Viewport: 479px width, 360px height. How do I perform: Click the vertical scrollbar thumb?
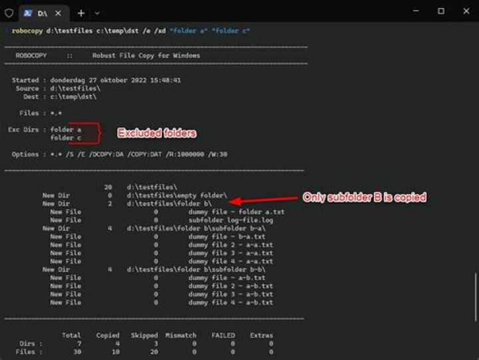pyautogui.click(x=475, y=297)
